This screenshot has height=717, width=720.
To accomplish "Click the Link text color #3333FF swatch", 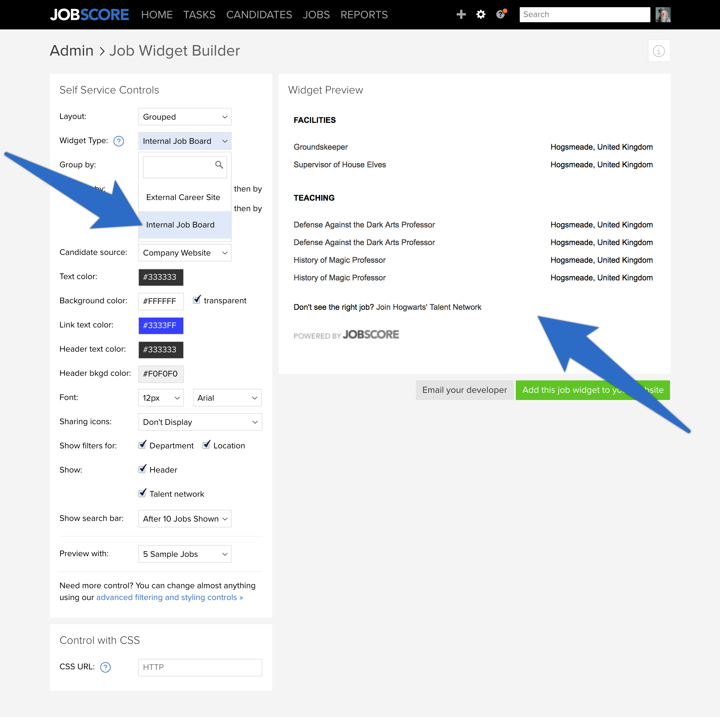I will [x=161, y=325].
